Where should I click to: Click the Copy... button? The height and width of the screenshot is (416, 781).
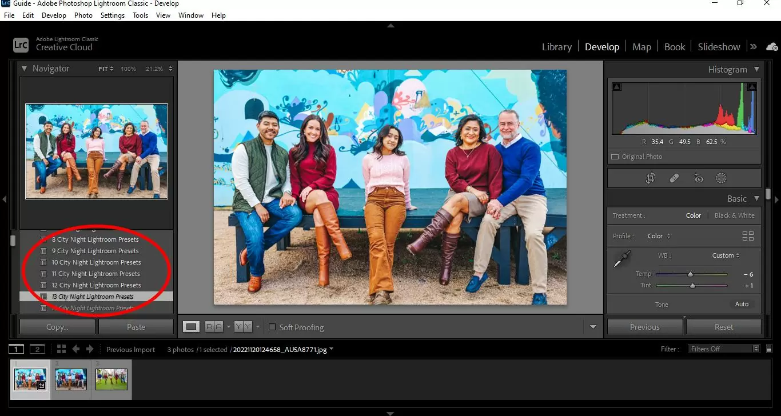point(57,327)
